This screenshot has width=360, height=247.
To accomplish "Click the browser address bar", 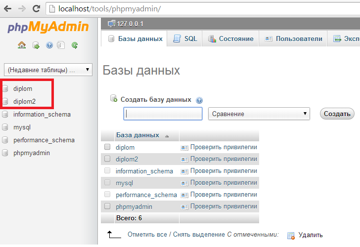I will point(202,9).
